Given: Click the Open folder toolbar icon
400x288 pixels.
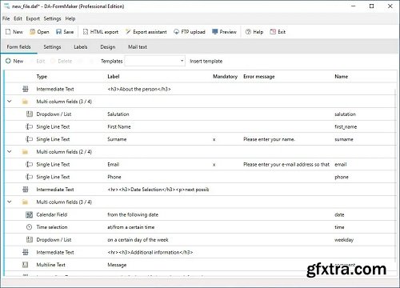Looking at the screenshot, I should click(32, 32).
